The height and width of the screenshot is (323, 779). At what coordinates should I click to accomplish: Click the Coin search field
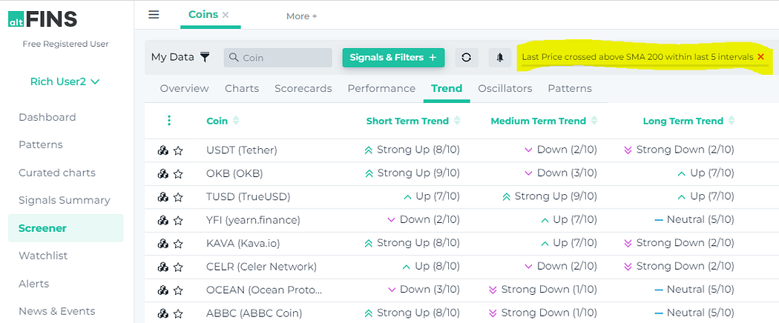278,58
